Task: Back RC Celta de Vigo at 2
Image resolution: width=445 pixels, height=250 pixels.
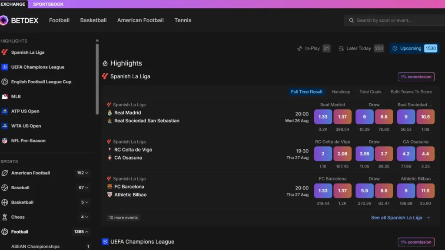Action: [x=323, y=154]
